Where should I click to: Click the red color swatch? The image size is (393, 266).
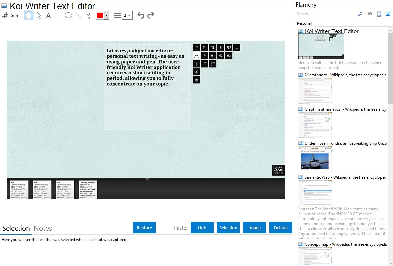(x=100, y=15)
